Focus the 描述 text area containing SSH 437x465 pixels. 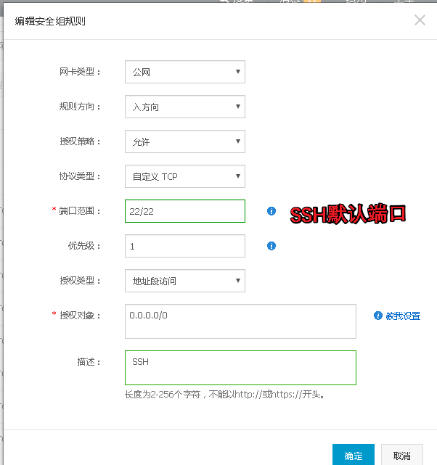pyautogui.click(x=240, y=368)
